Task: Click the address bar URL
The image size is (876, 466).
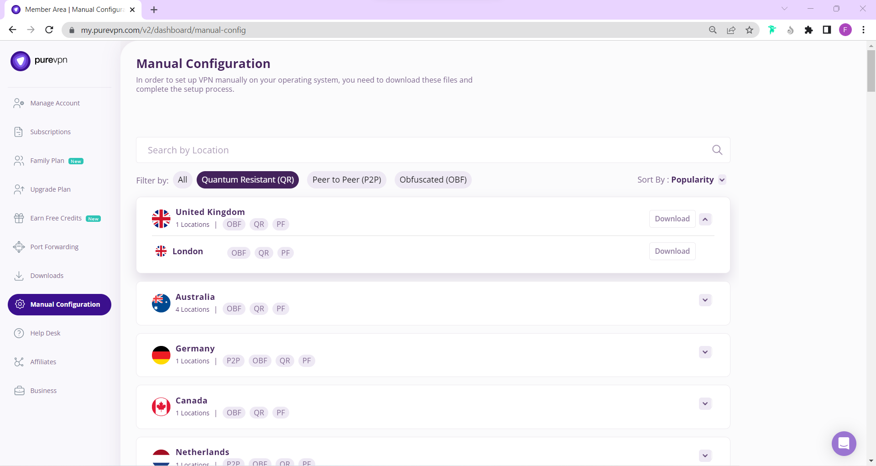Action: 163,30
